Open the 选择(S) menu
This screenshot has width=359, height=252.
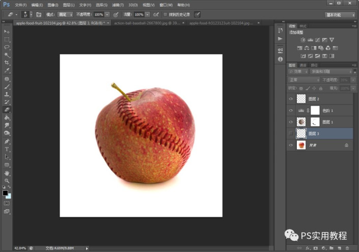[101, 5]
